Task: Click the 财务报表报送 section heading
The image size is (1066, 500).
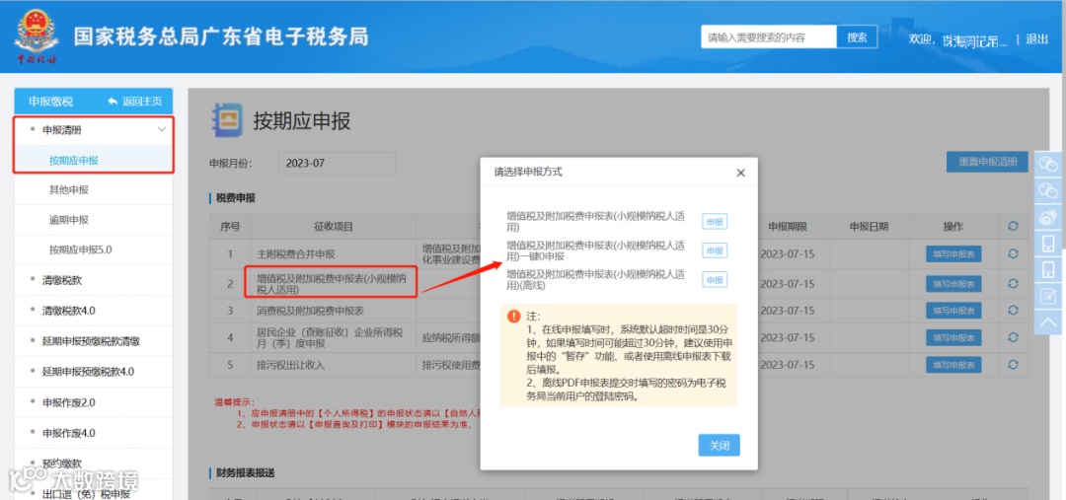Action: [x=245, y=472]
